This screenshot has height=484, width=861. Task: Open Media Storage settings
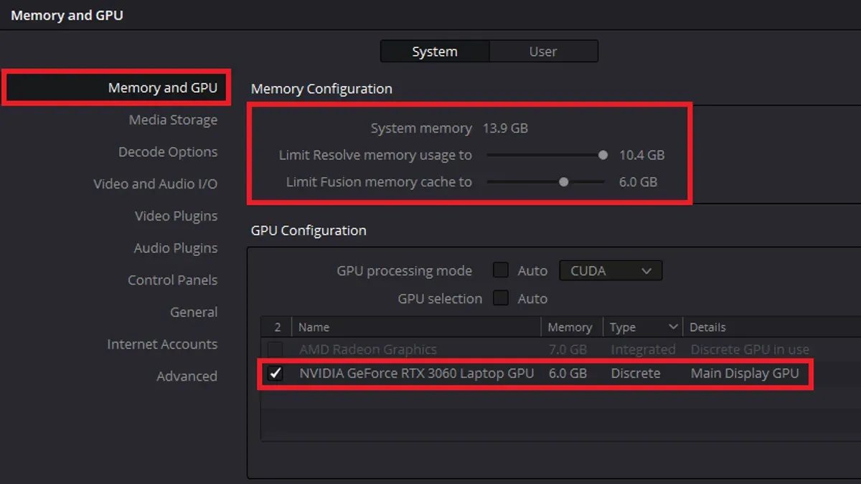[x=173, y=120]
